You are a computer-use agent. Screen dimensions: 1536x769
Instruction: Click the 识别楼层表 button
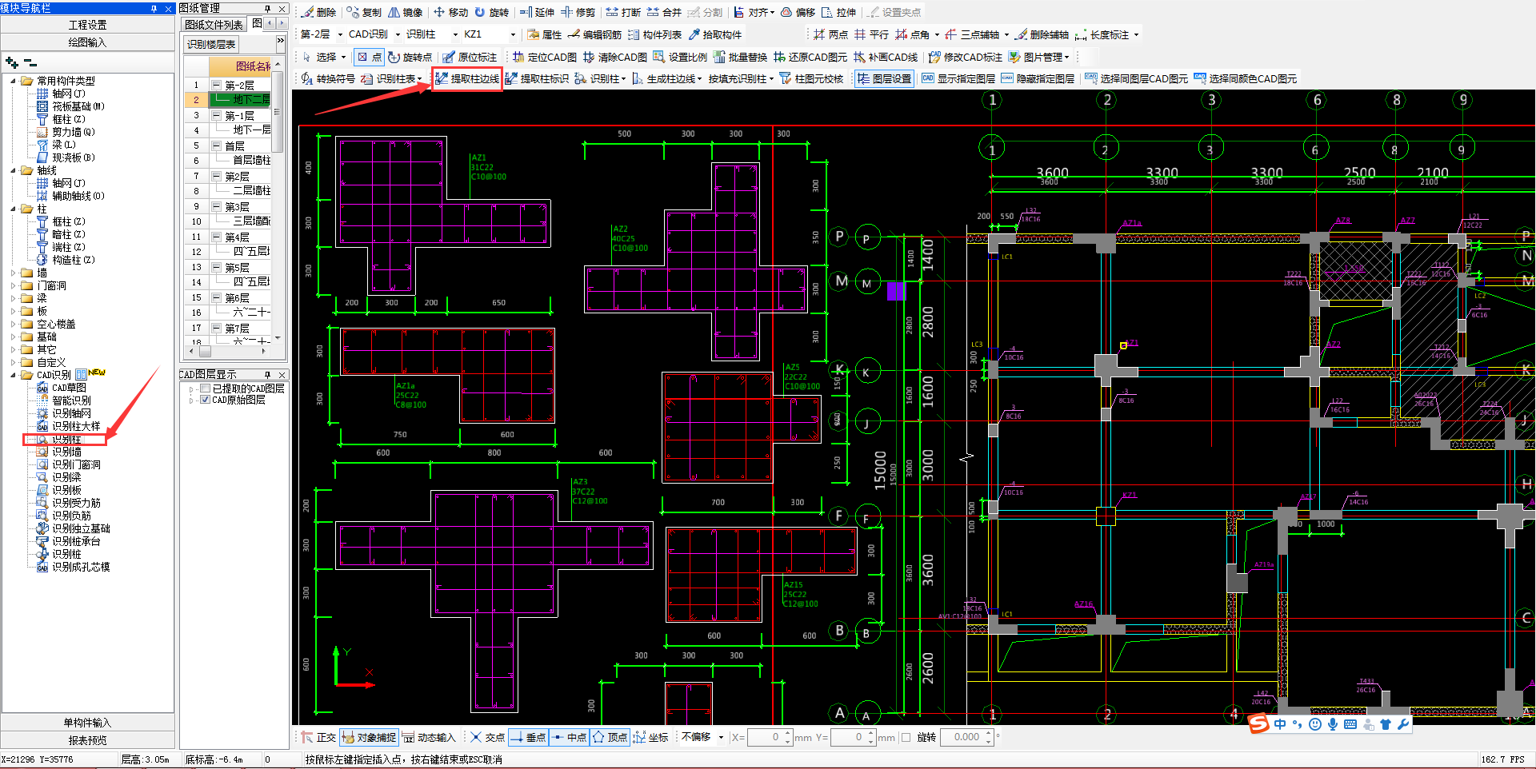click(x=212, y=44)
